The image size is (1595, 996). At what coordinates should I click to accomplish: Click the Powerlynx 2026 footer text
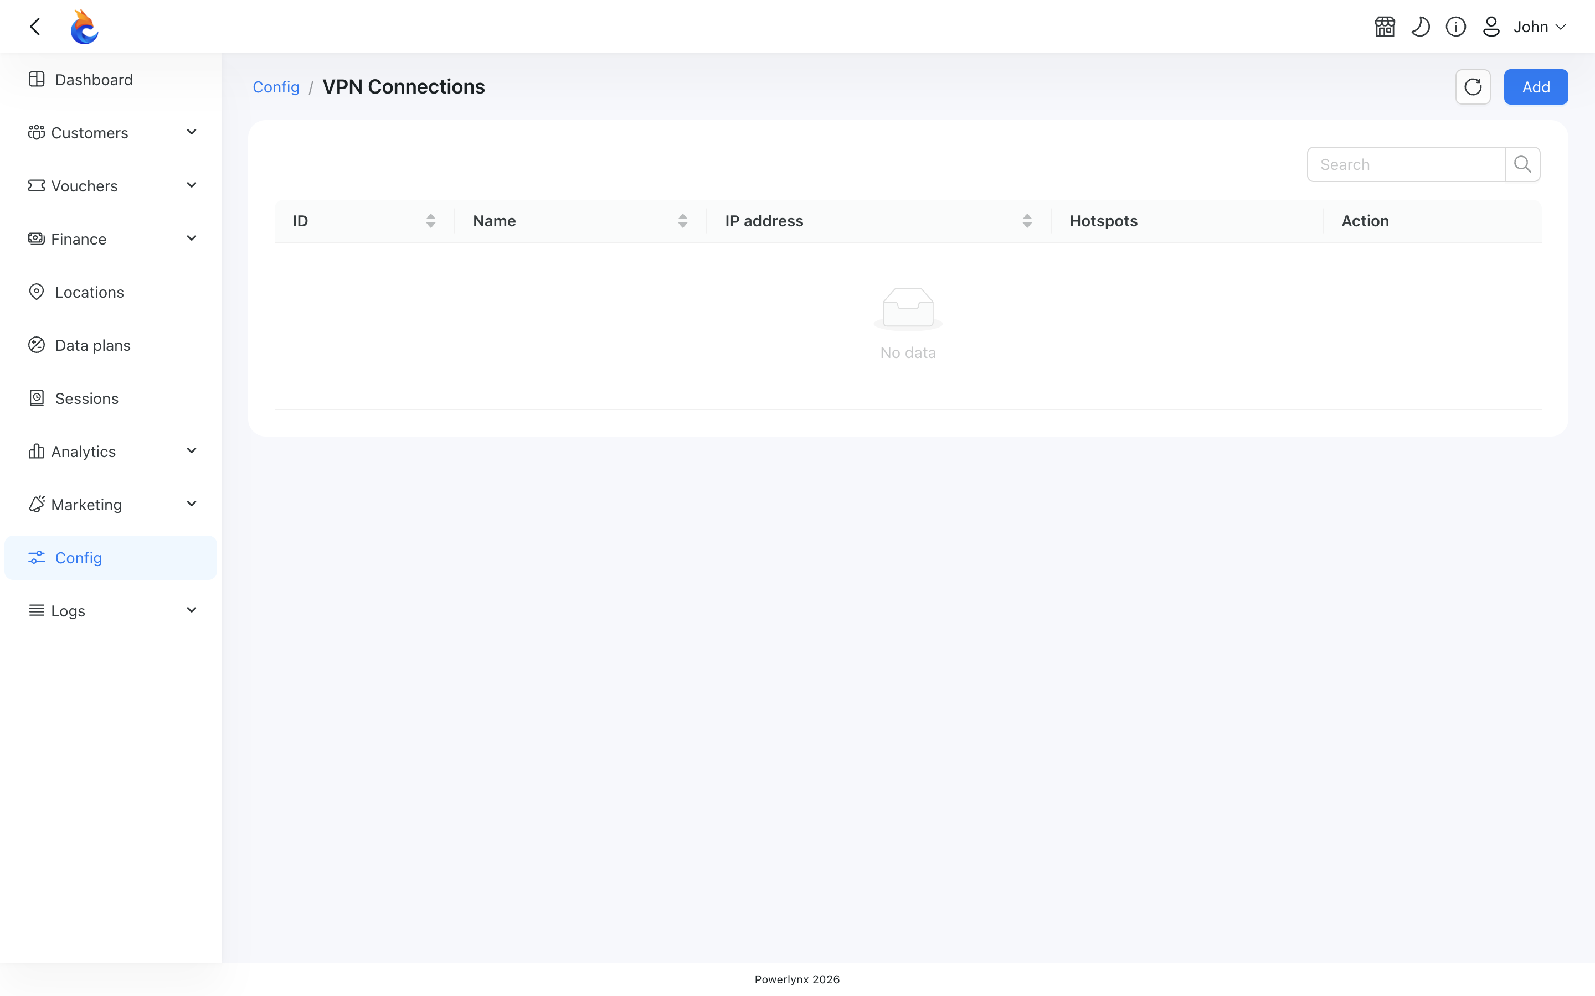click(797, 979)
